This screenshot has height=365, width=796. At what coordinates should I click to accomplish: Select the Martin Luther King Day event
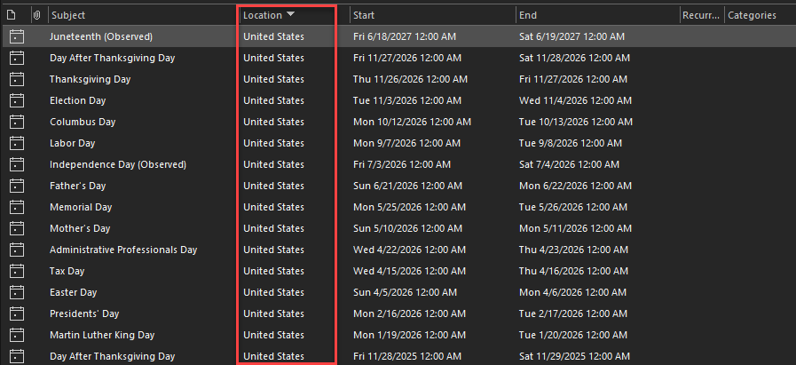click(x=102, y=335)
